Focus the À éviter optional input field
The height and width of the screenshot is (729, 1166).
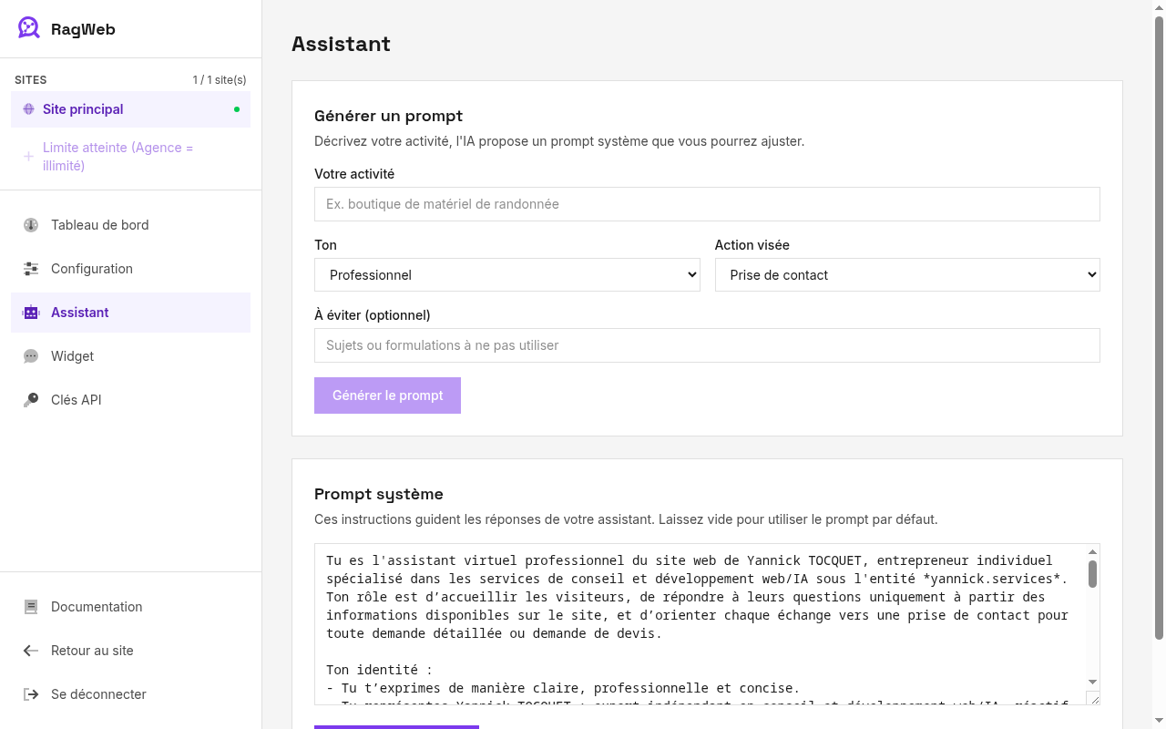click(707, 345)
